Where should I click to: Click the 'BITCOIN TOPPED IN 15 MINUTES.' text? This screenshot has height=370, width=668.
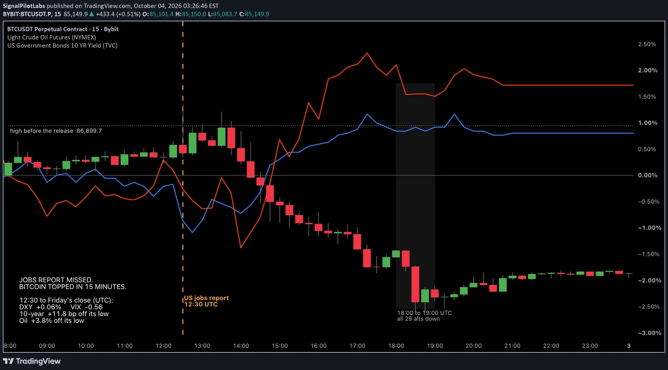point(73,287)
